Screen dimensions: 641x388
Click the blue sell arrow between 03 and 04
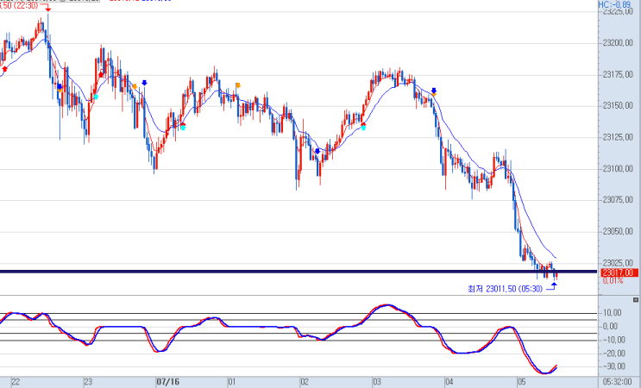click(434, 91)
